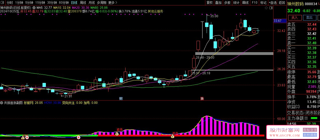The height and width of the screenshot is (140, 320).
Task: Open the 统计 statistics tool
Action: click(236, 3)
